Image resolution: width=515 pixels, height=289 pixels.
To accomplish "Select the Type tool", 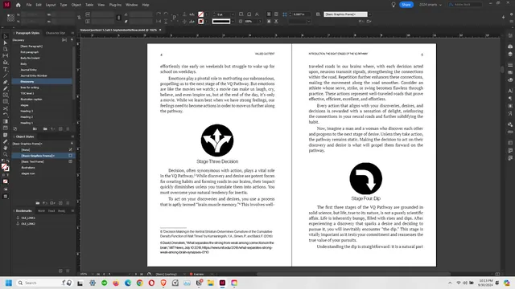I will (x=6, y=69).
